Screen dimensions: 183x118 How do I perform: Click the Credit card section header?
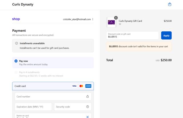[53, 86]
